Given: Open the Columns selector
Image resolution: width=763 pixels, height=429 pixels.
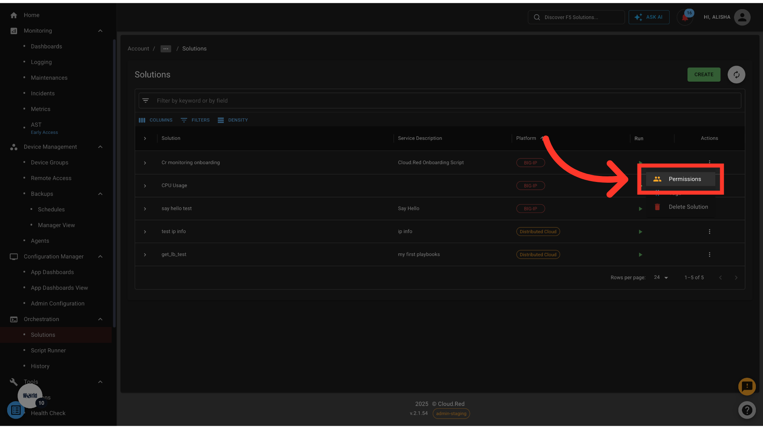Looking at the screenshot, I should point(155,120).
